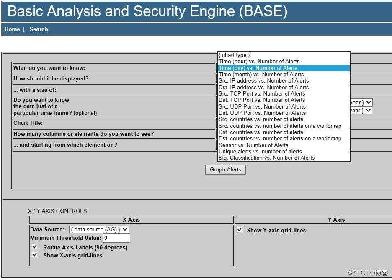Pick 'Dst. UDP Port vs. Number of Alerts'
Viewport: 392px width, 280px height.
tap(284, 113)
